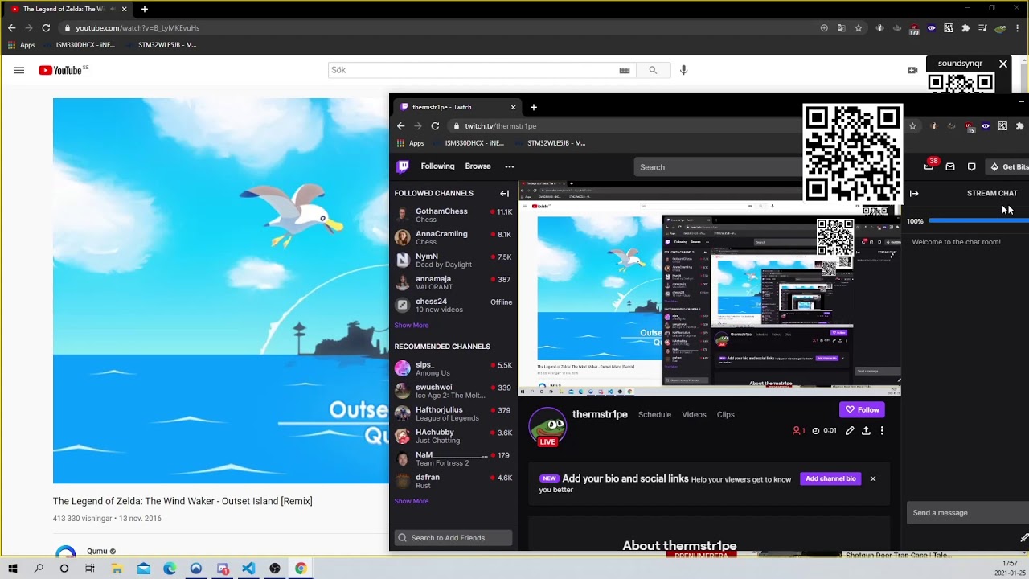
Task: Open Microsoft Edge from the taskbar
Action: point(170,568)
